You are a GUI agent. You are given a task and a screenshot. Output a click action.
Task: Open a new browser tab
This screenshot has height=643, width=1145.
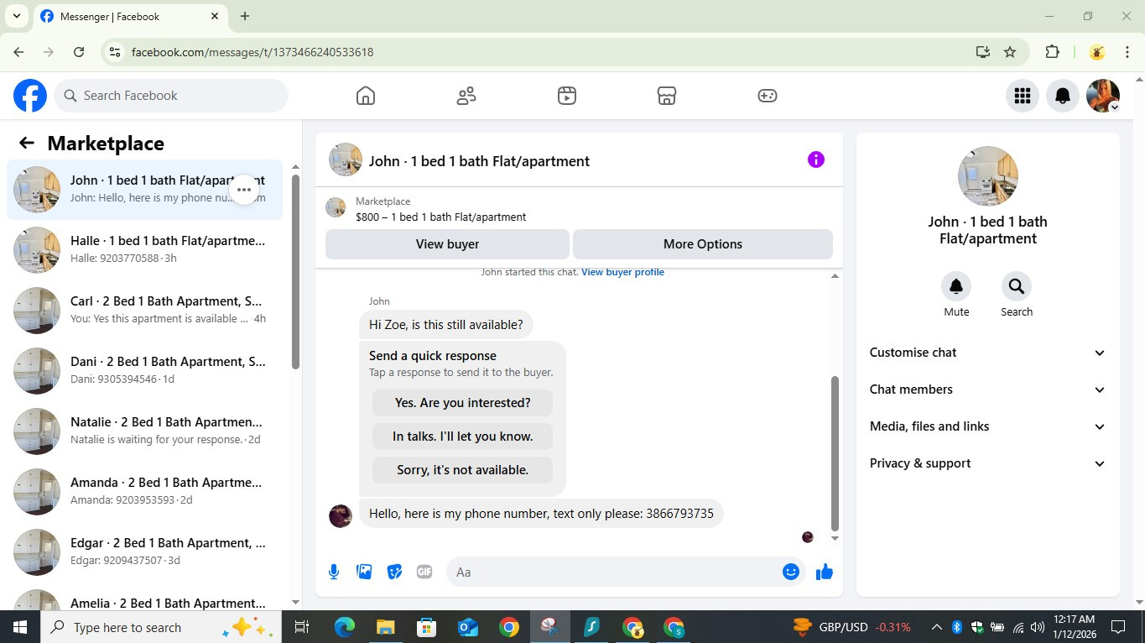coord(245,16)
